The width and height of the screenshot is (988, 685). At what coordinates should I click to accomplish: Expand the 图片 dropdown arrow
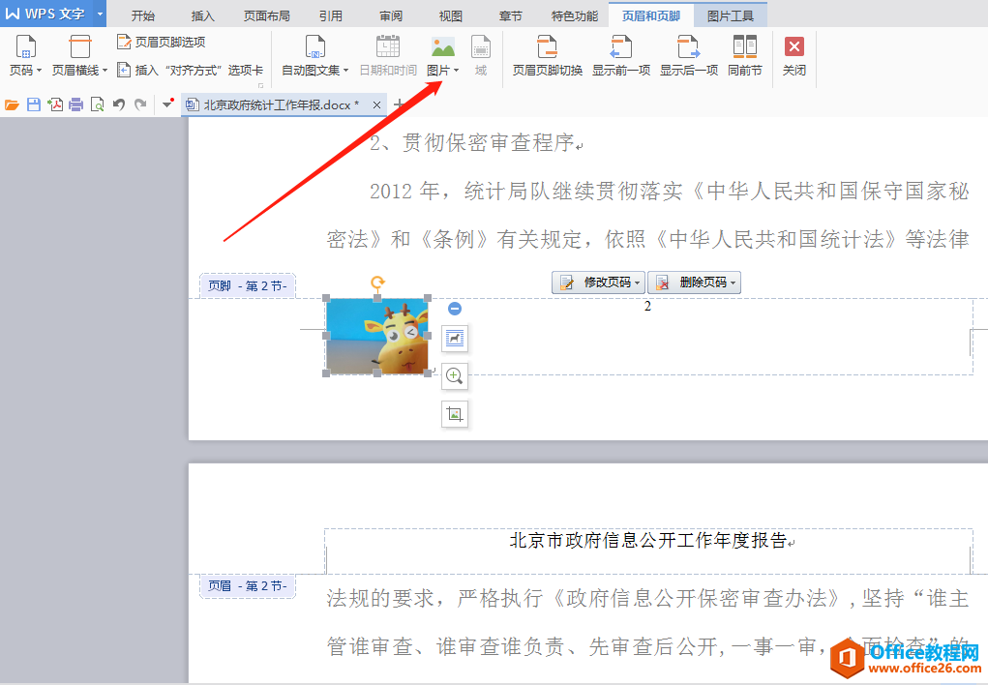[x=456, y=71]
